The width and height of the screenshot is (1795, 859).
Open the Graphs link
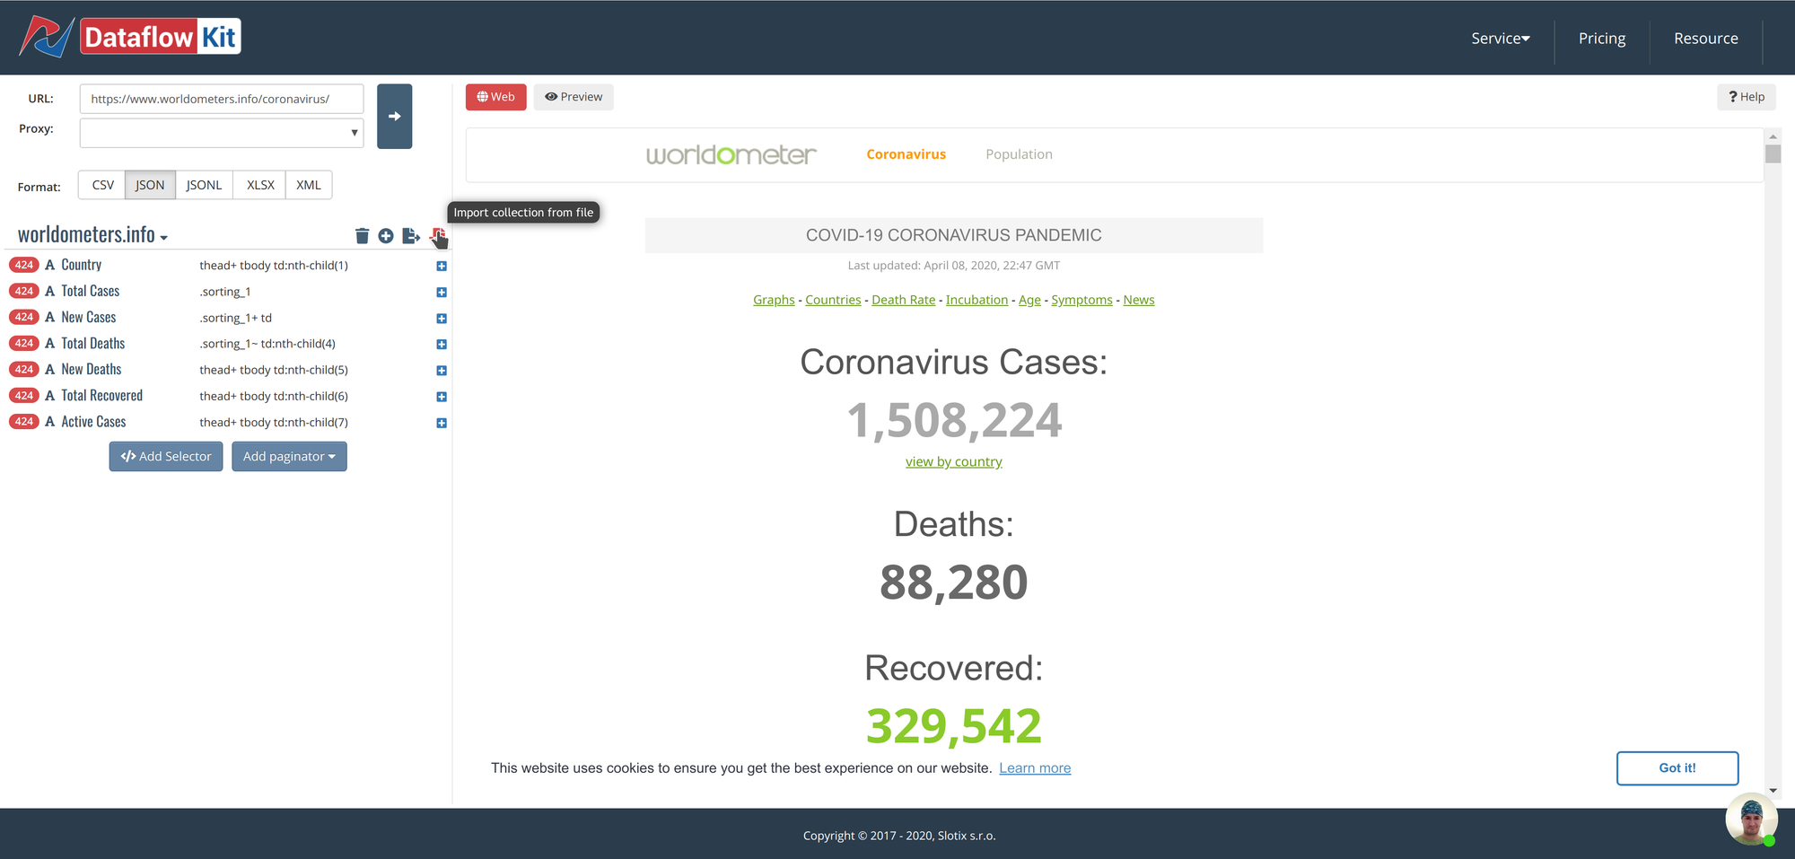(x=774, y=300)
